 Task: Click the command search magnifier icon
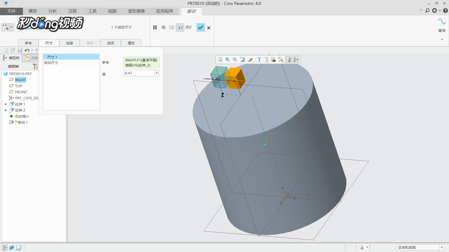coord(427,11)
